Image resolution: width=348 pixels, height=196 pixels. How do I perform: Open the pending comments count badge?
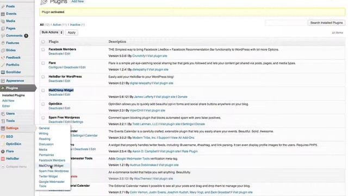[26, 35]
